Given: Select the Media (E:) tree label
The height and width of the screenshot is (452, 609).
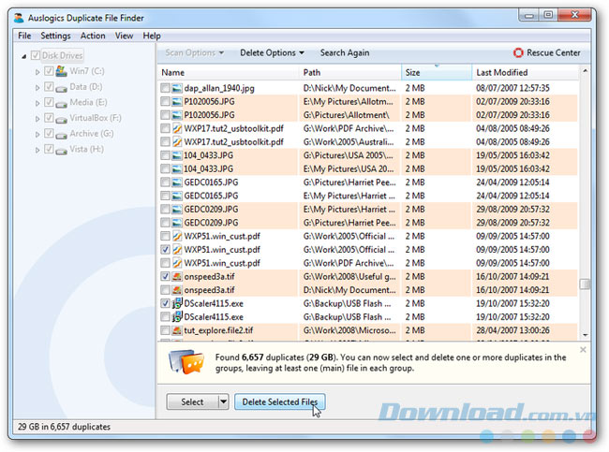Looking at the screenshot, I should click(89, 102).
